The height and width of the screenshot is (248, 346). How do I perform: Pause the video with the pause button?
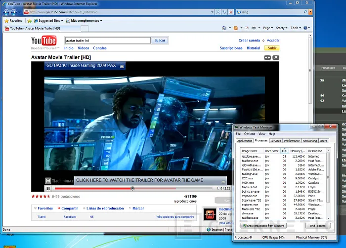point(48,188)
